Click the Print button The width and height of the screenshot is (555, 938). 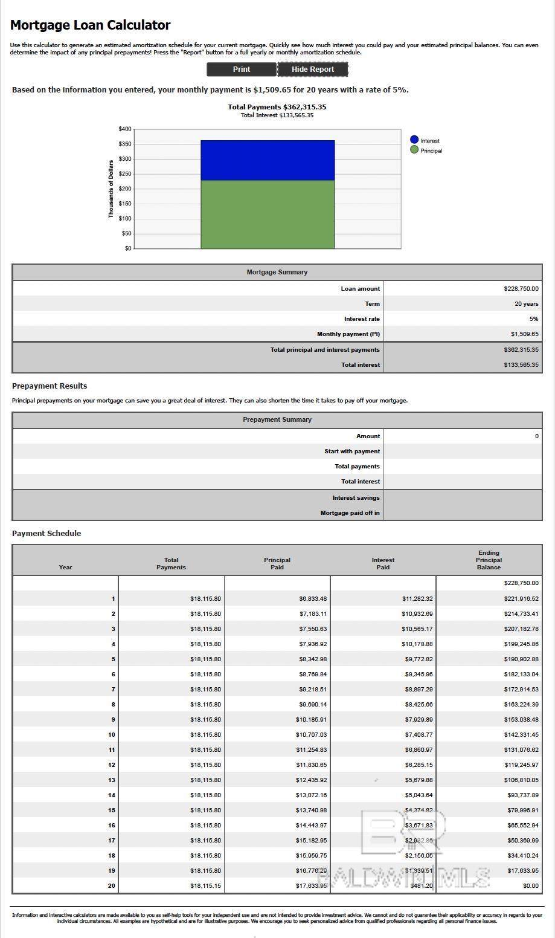(241, 70)
